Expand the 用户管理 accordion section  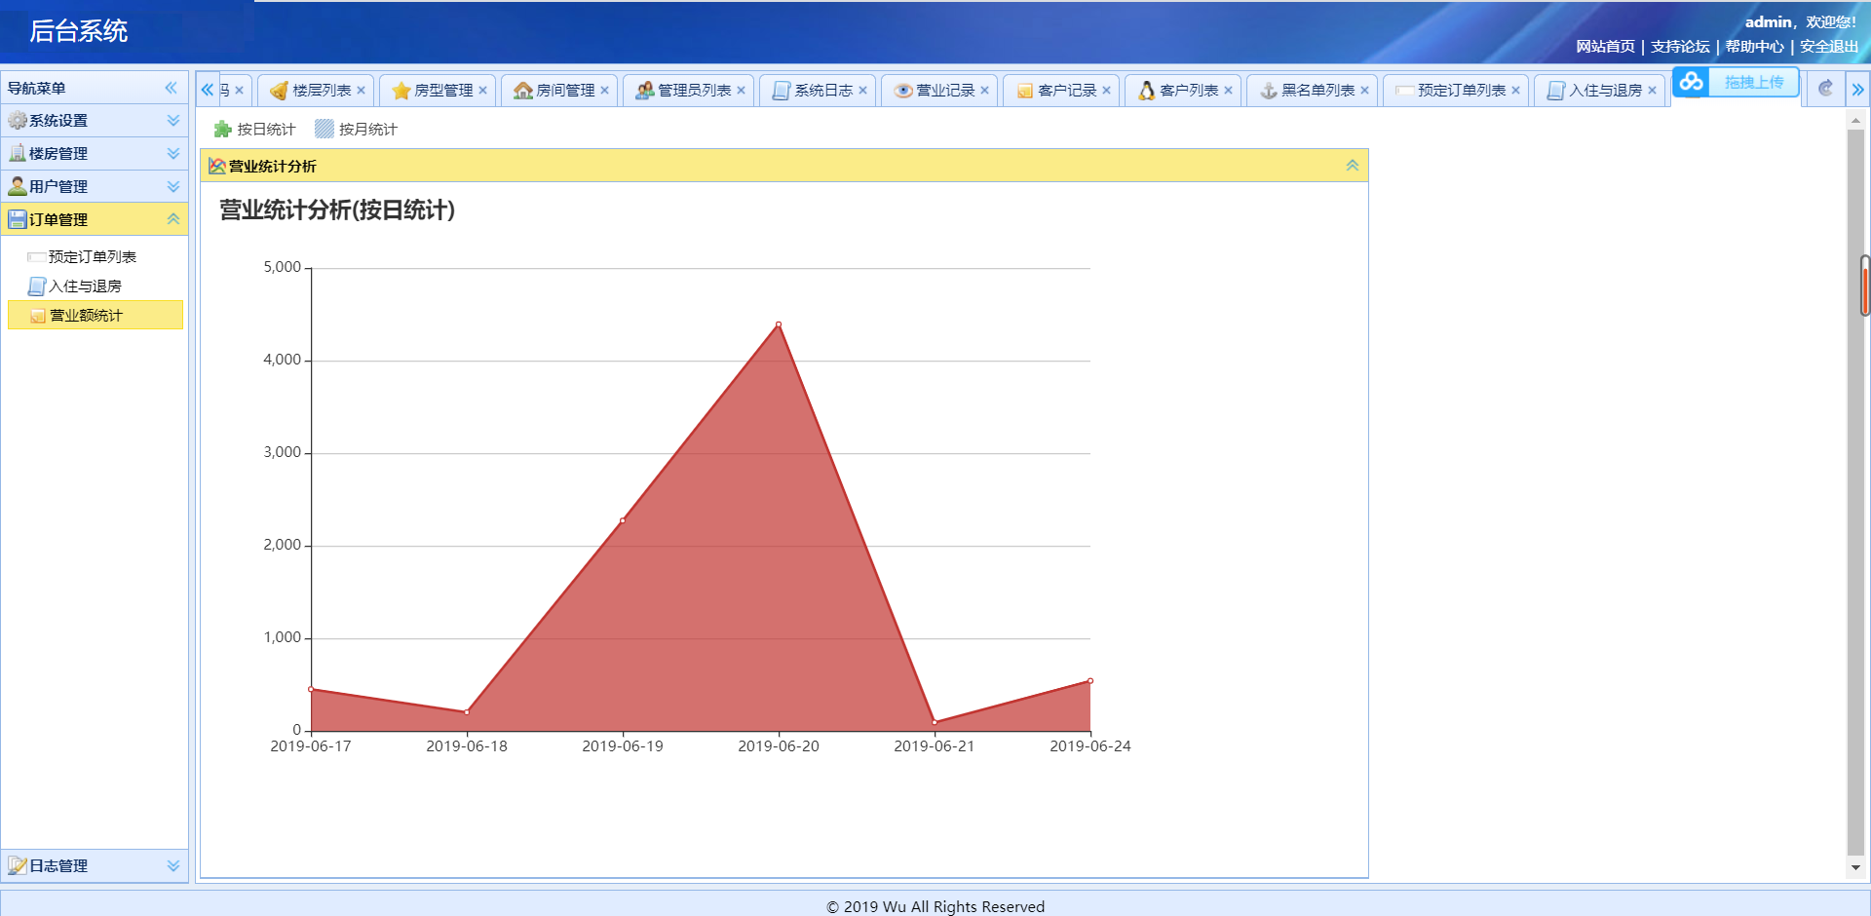tap(95, 187)
